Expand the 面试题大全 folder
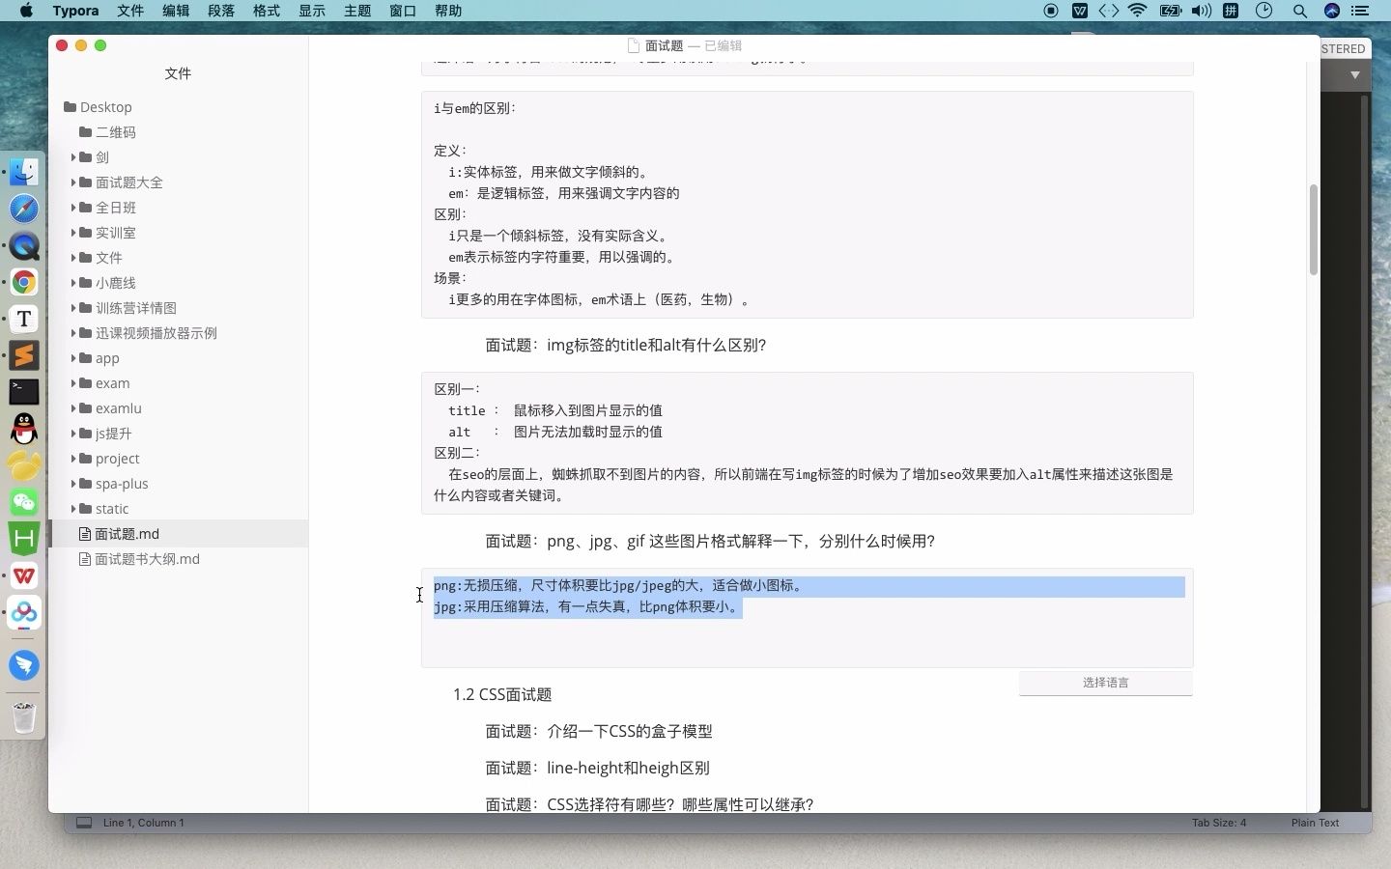Image resolution: width=1391 pixels, height=869 pixels. click(73, 182)
